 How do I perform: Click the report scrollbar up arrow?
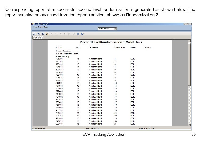(189, 41)
